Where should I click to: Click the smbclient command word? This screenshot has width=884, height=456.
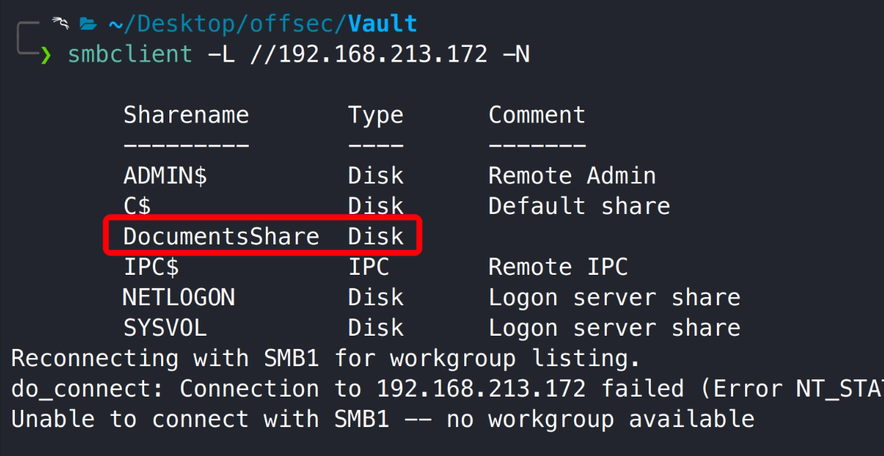tap(130, 54)
